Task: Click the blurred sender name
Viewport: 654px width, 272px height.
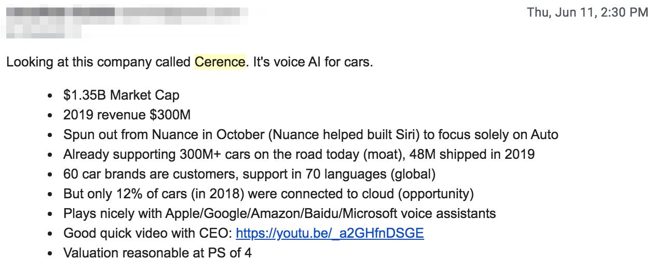Action: [x=57, y=12]
